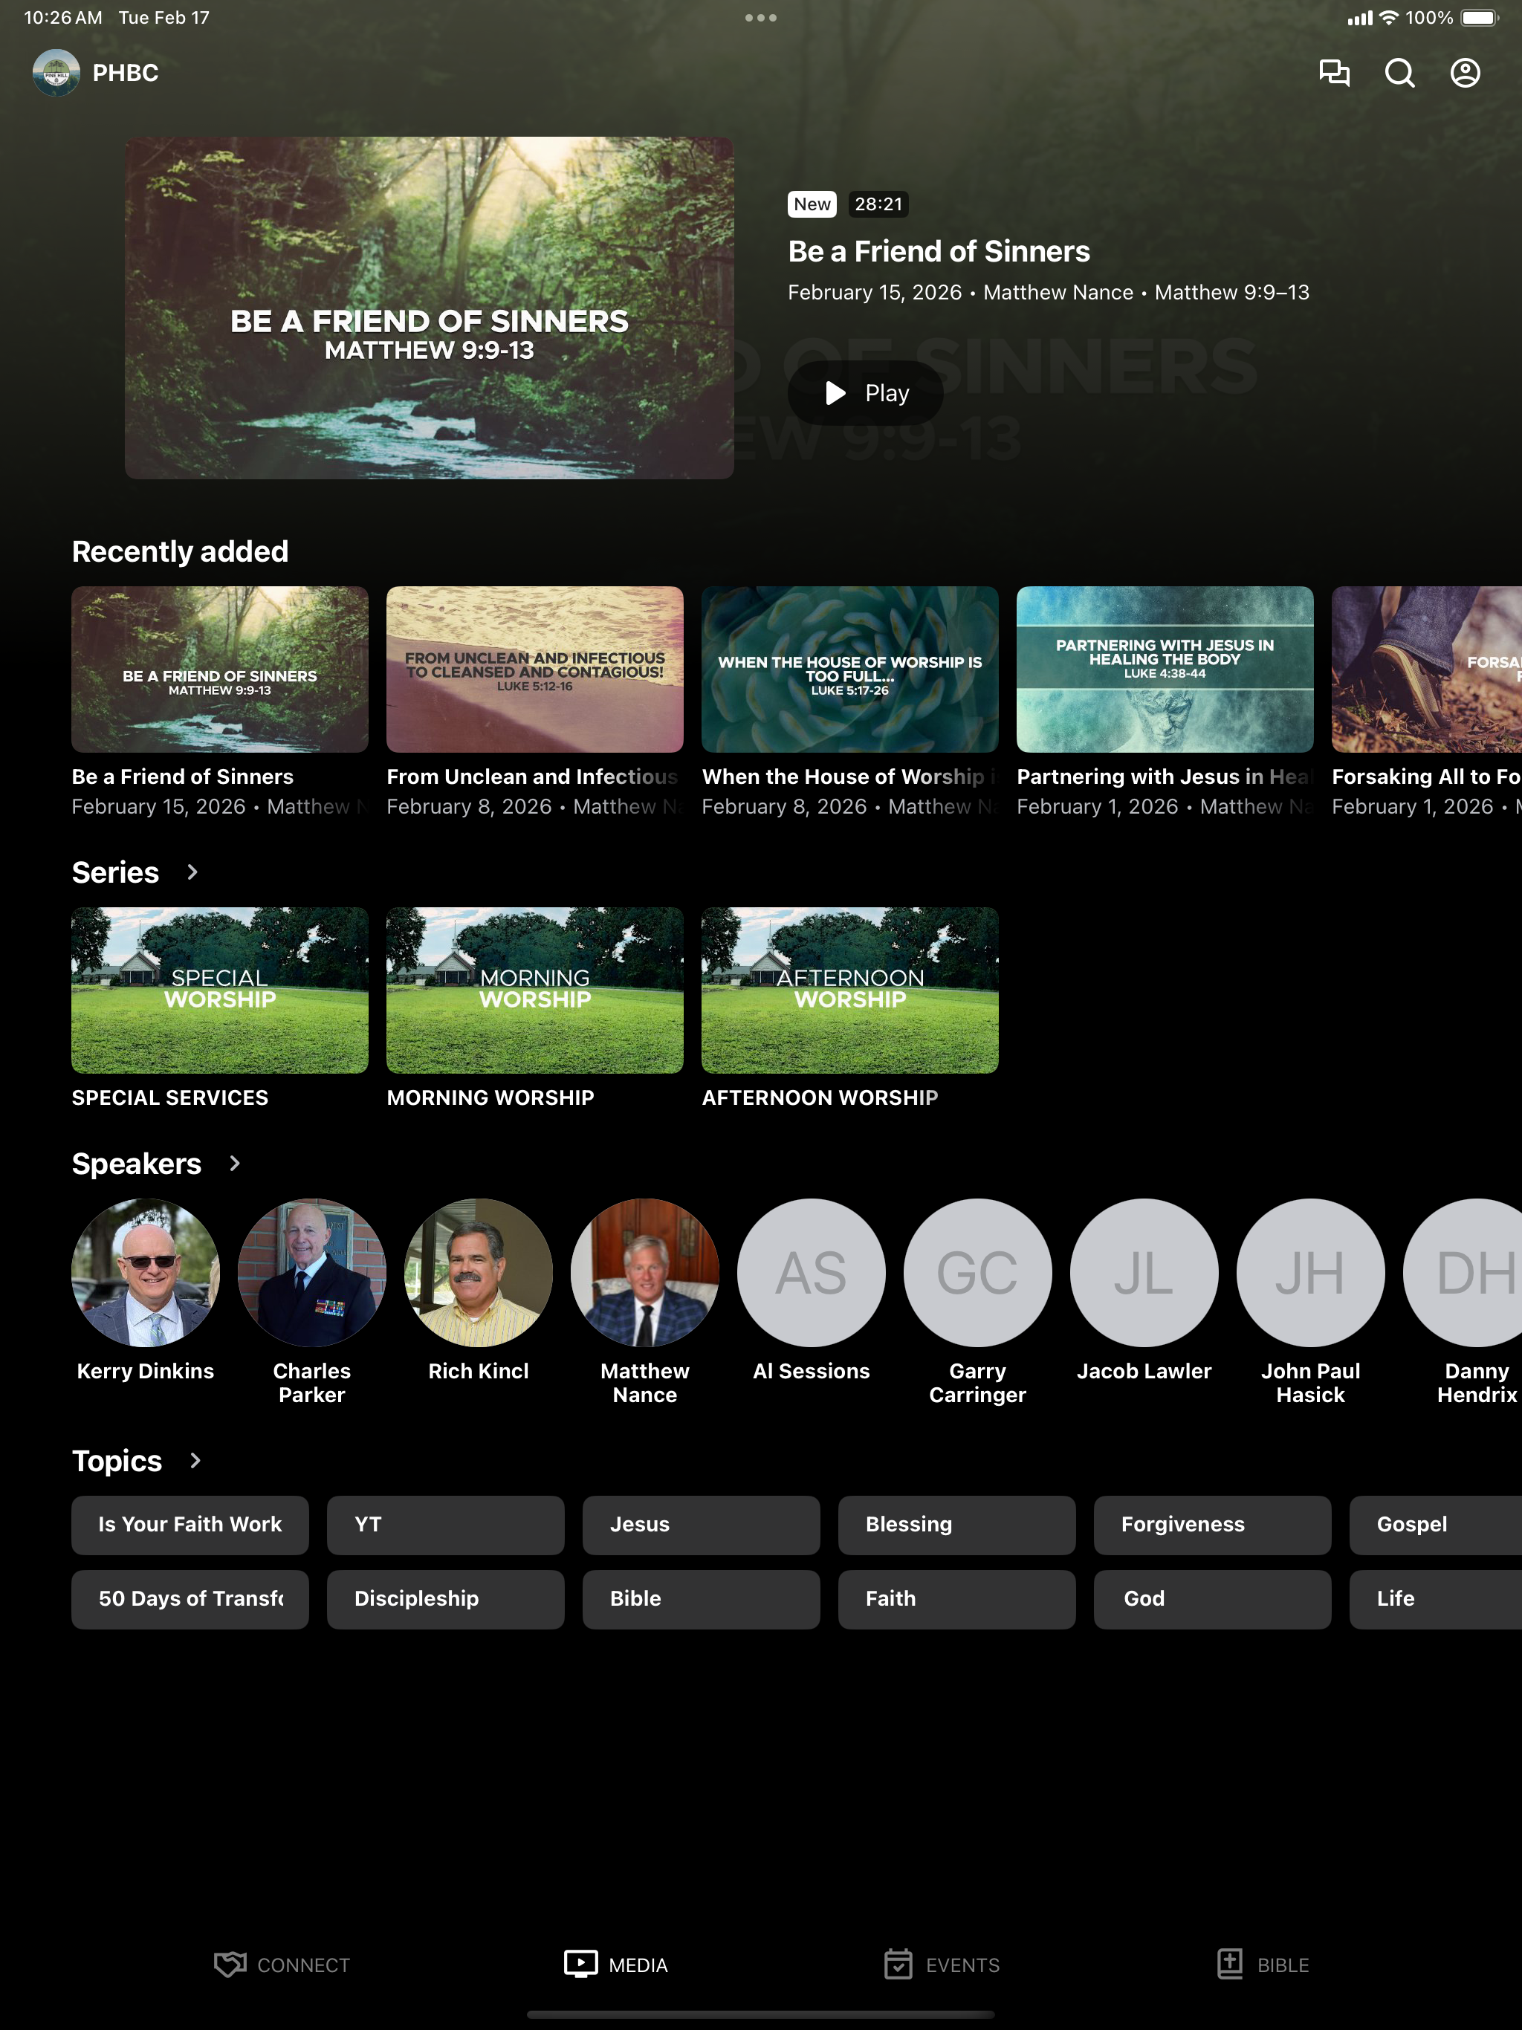This screenshot has width=1522, height=2030.
Task: Tap the Be a Friend of Sinners headline
Action: tap(939, 251)
